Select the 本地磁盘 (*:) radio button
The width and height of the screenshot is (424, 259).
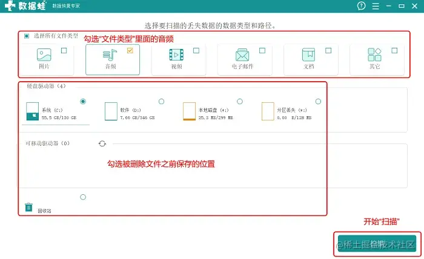coord(240,102)
